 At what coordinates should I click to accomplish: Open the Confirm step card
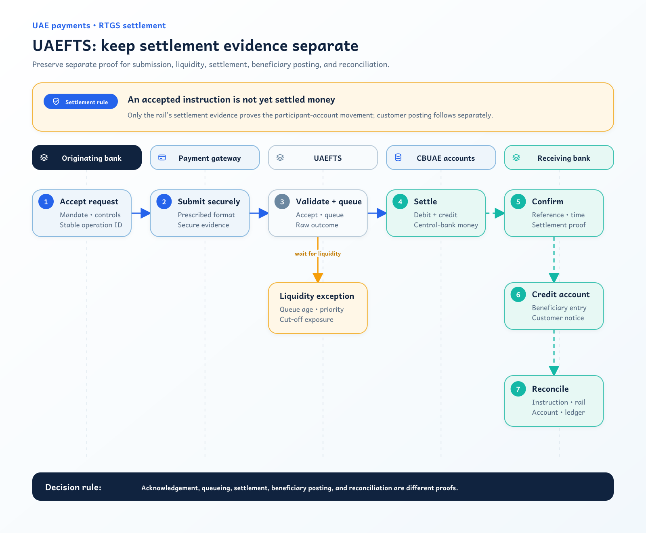(x=554, y=213)
